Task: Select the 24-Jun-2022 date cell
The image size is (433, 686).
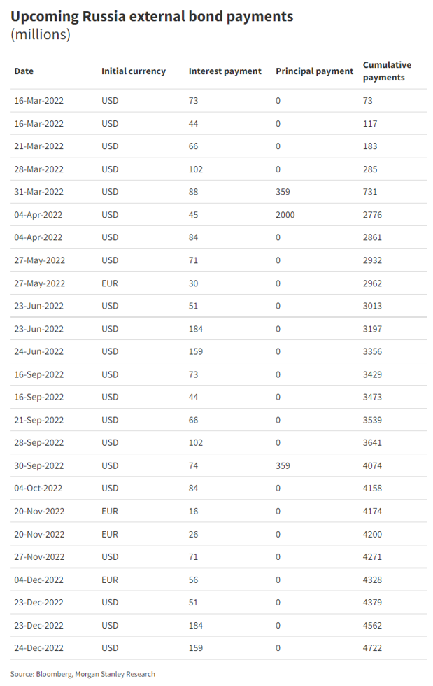Action: coord(39,351)
